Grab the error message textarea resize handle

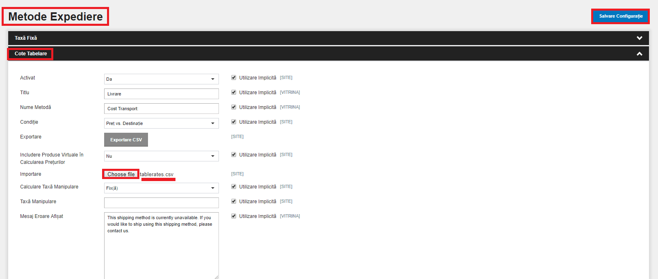(216, 277)
